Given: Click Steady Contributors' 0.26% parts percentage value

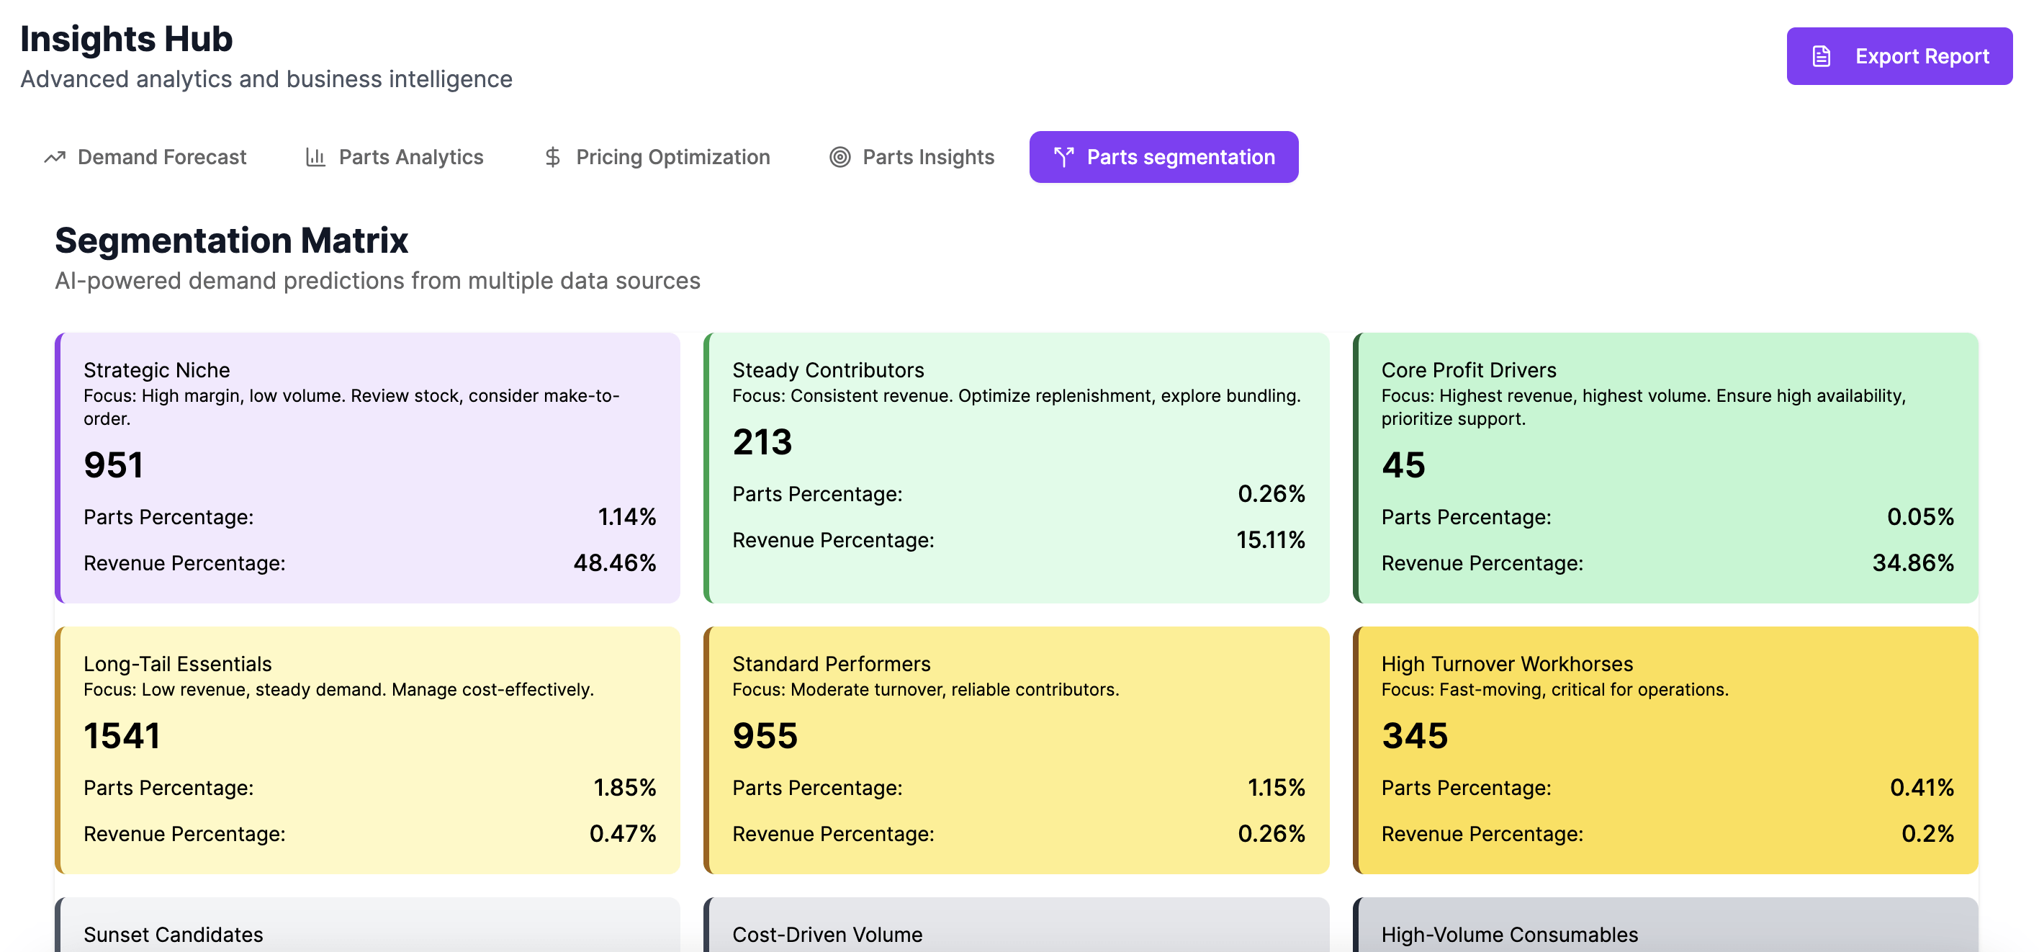Looking at the screenshot, I should (x=1271, y=494).
